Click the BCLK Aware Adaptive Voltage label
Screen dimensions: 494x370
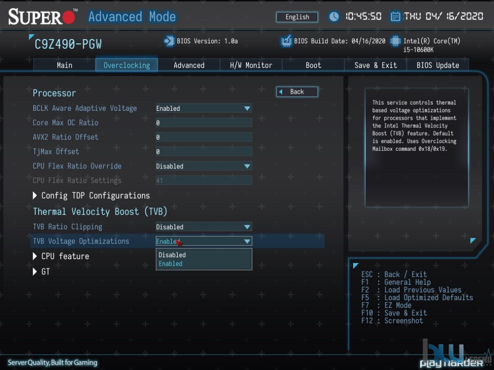(85, 108)
